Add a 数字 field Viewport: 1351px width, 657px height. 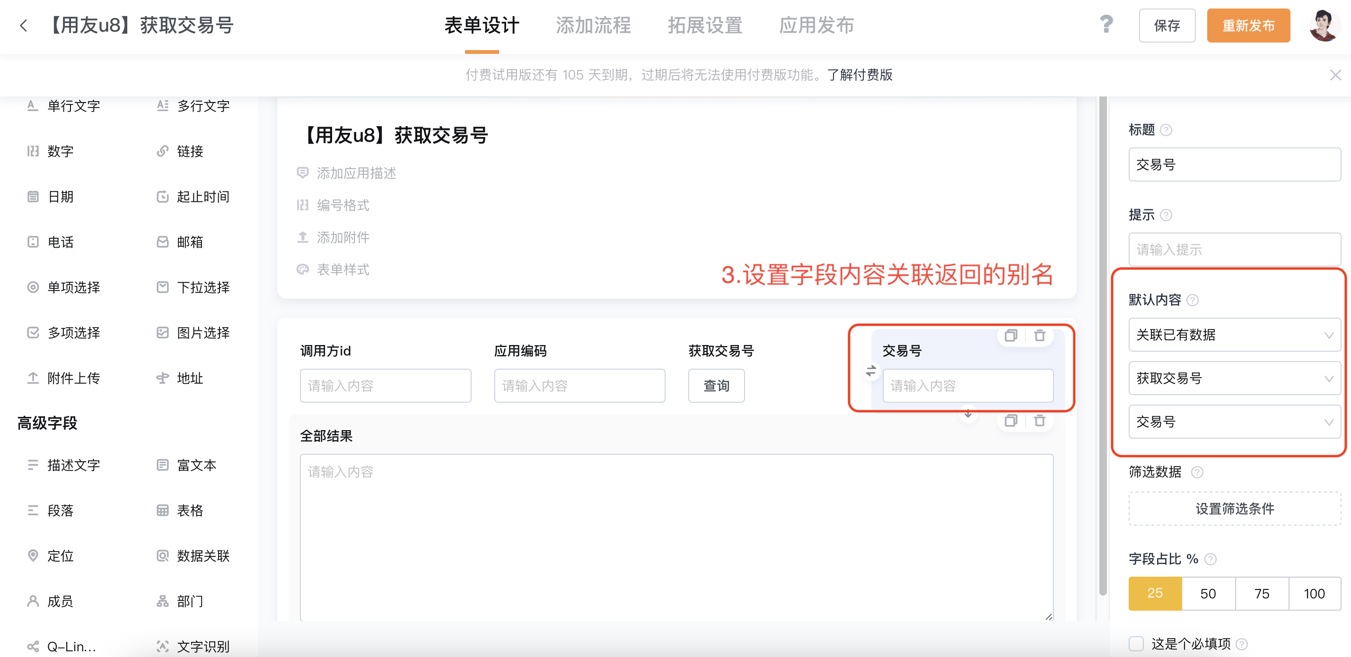pyautogui.click(x=50, y=151)
